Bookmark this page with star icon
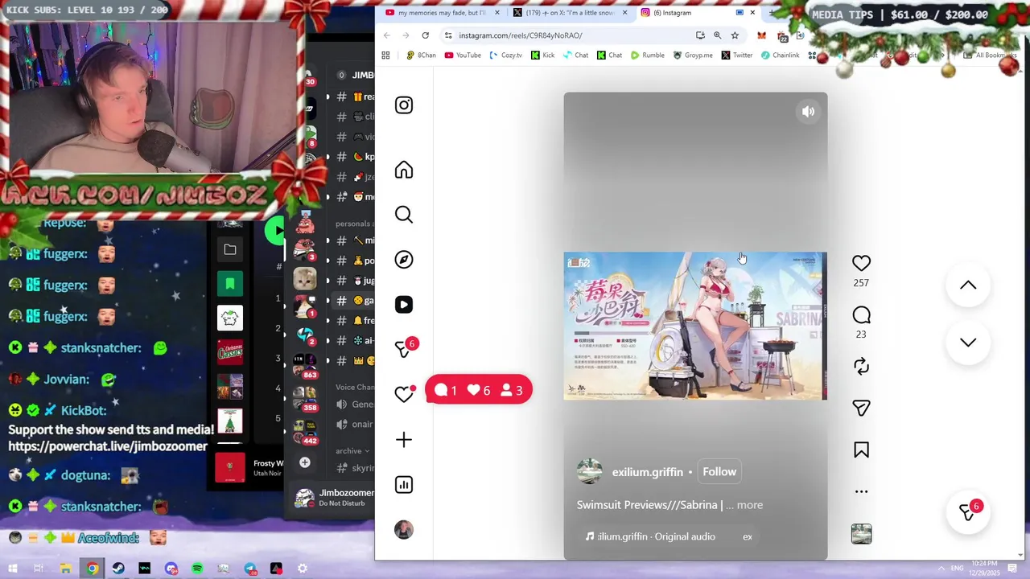This screenshot has height=579, width=1030. pos(735,35)
